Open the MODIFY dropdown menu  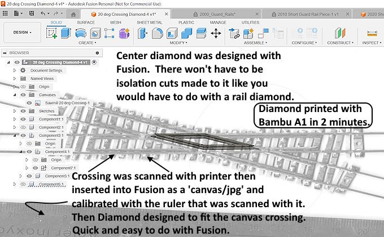point(179,43)
